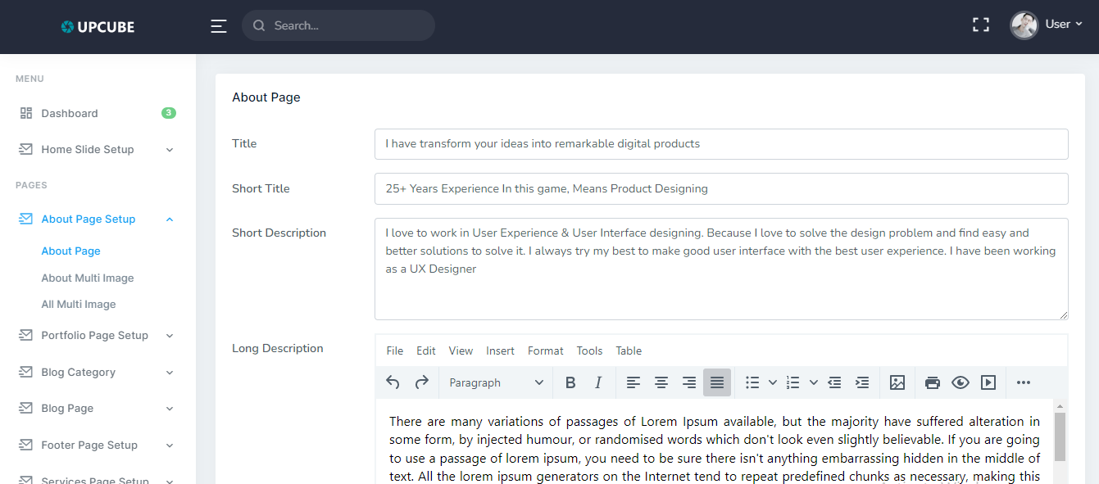Image resolution: width=1099 pixels, height=484 pixels.
Task: Open the Insert menu in the editor
Action: coord(500,351)
